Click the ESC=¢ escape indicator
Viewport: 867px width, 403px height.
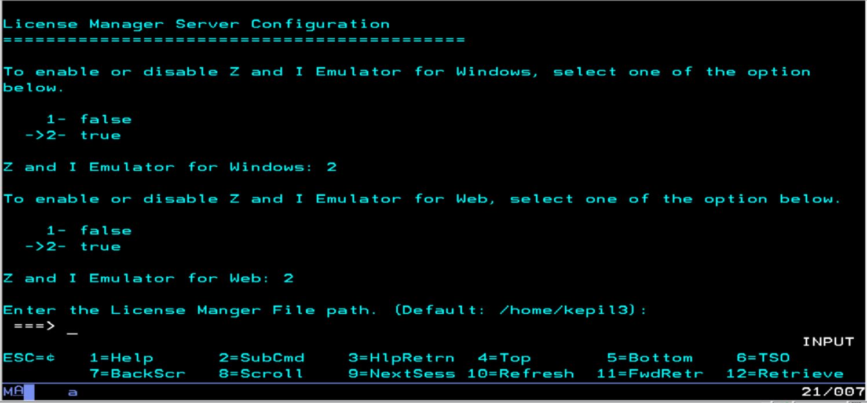click(30, 358)
